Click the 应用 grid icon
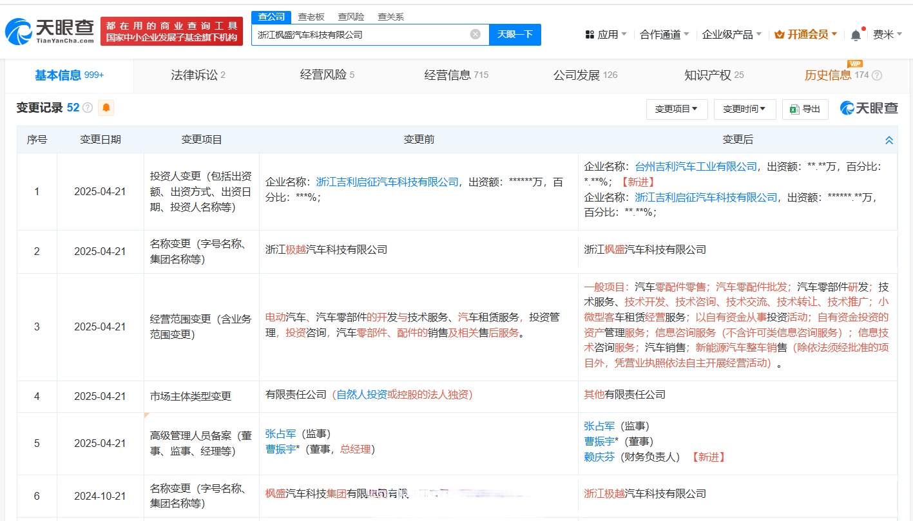This screenshot has width=913, height=521. pos(590,34)
